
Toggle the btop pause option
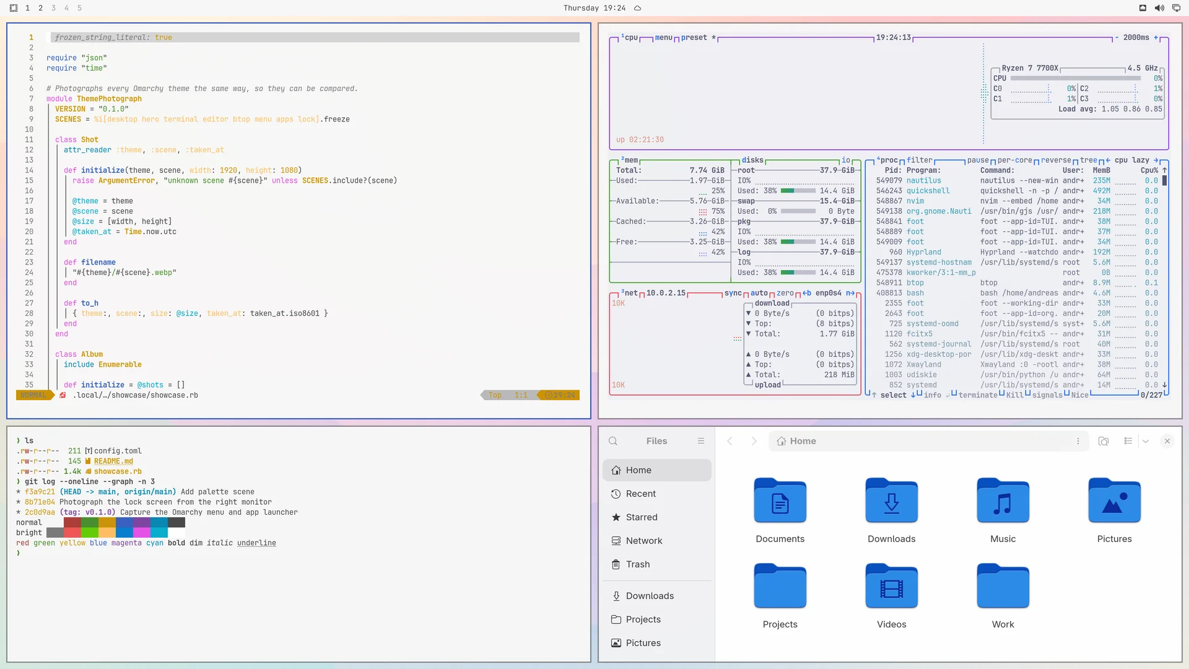[x=978, y=160]
